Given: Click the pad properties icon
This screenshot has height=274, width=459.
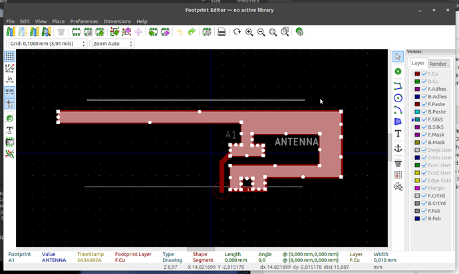Looking at the screenshot, I should click(x=299, y=32).
